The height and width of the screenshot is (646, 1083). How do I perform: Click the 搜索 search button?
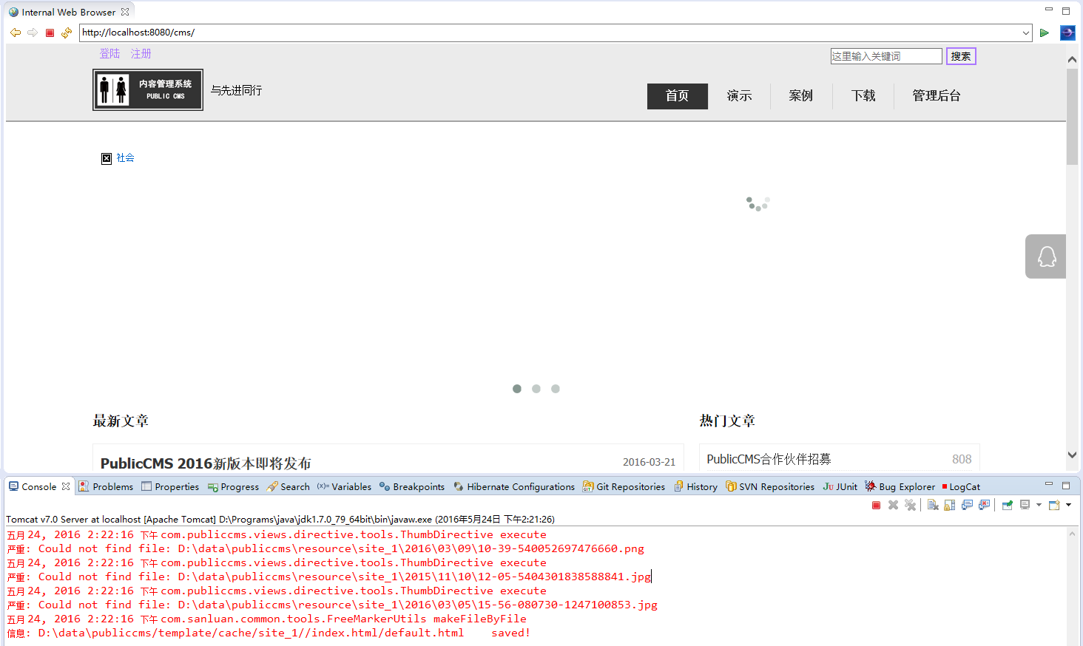click(x=960, y=55)
